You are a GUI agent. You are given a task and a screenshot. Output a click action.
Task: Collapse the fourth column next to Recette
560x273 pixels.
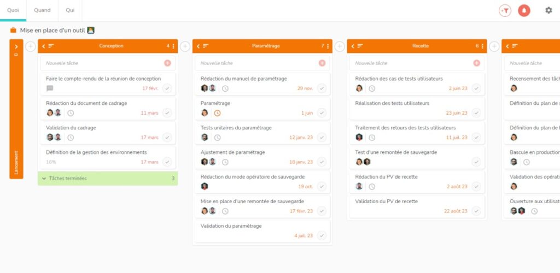point(507,46)
